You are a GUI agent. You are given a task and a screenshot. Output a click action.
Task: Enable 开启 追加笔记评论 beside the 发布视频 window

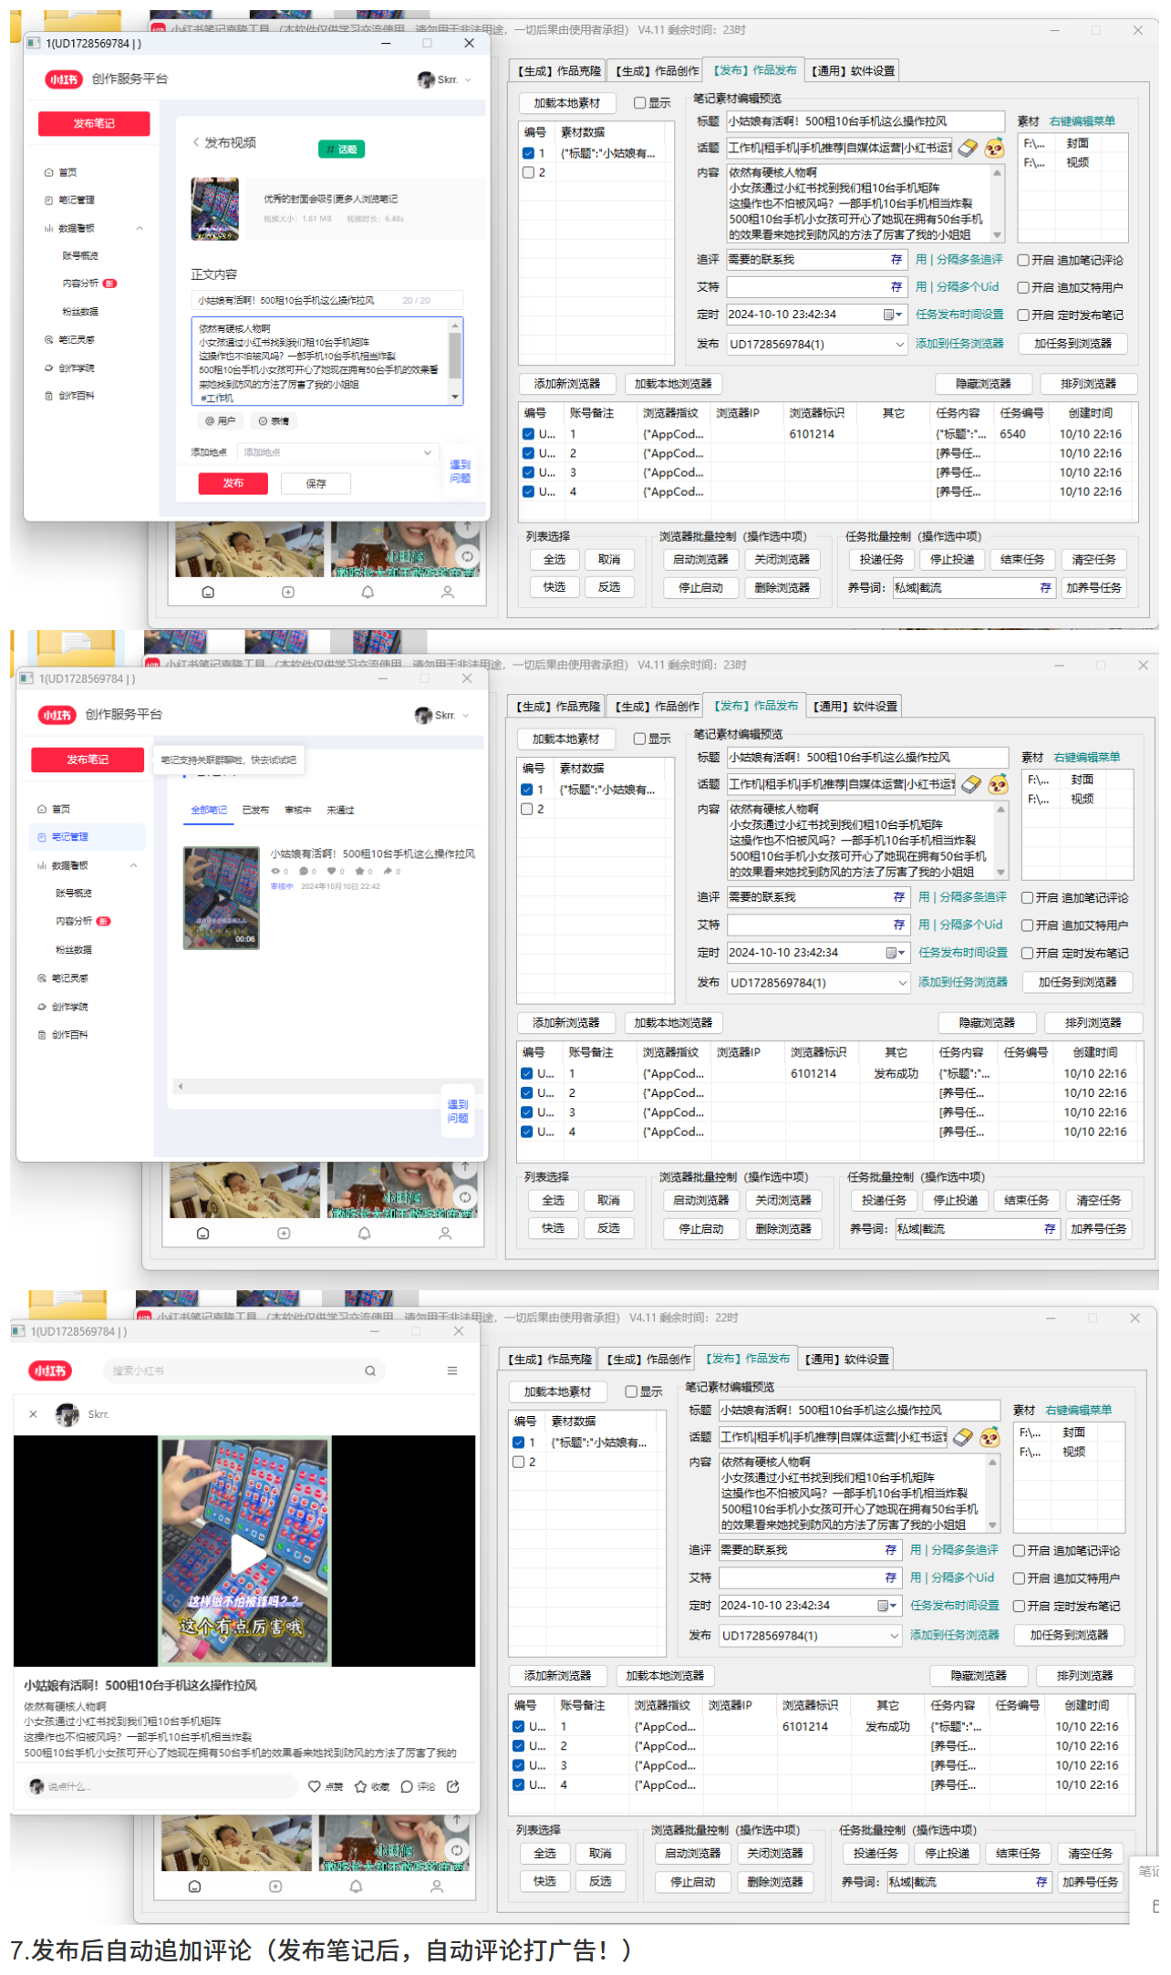[1023, 260]
